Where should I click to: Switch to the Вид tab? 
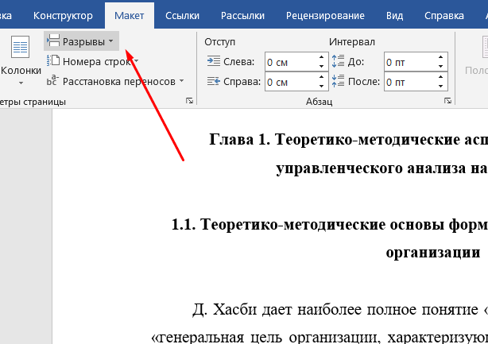click(x=395, y=16)
